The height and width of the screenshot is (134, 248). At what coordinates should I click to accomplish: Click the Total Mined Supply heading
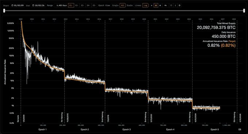coord(226,23)
